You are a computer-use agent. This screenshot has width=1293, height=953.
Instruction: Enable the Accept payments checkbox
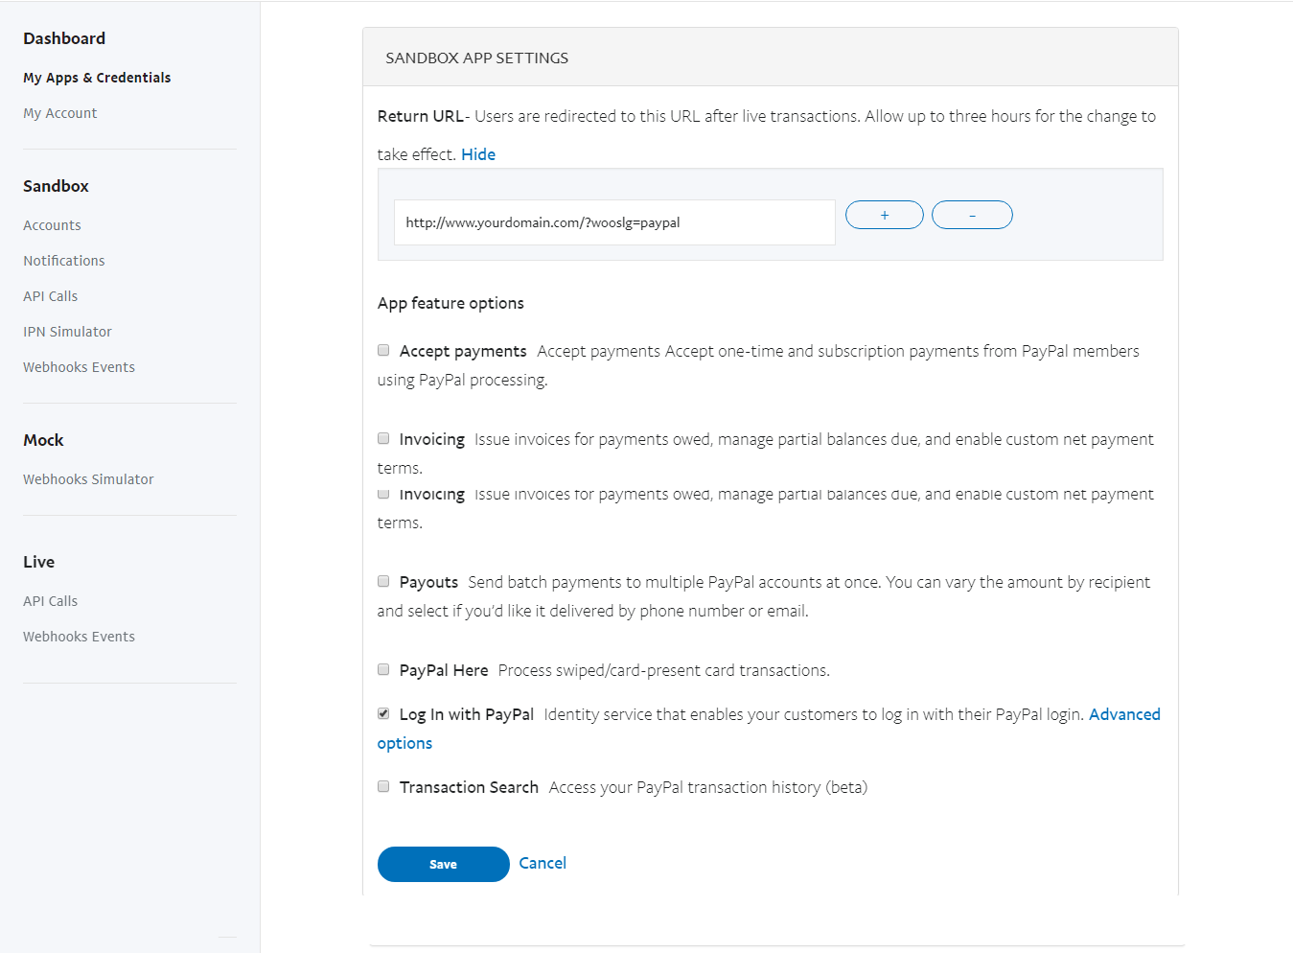(383, 351)
